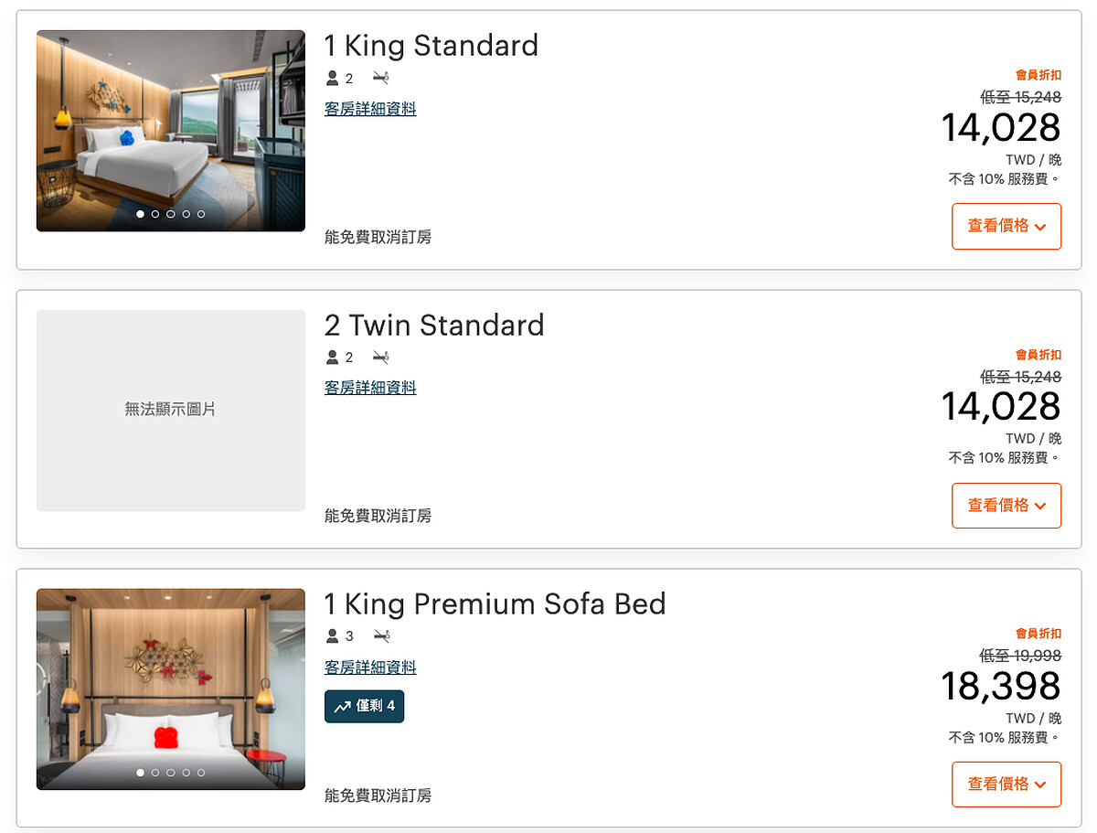Click the no-smoking icon for 1 King Standard
1097x833 pixels.
381,78
